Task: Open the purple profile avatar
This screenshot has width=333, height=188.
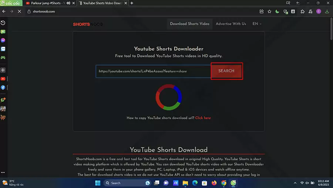Action: click(319, 11)
